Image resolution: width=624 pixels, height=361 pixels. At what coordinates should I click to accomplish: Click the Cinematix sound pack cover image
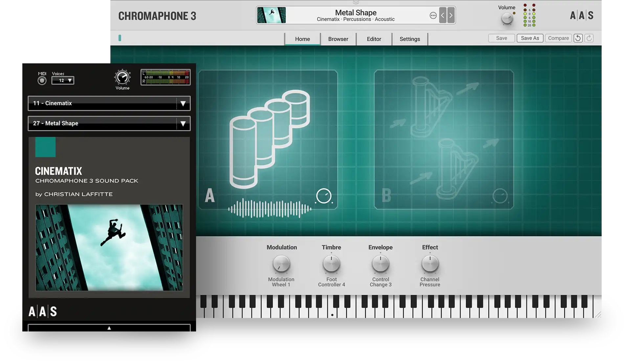point(109,248)
